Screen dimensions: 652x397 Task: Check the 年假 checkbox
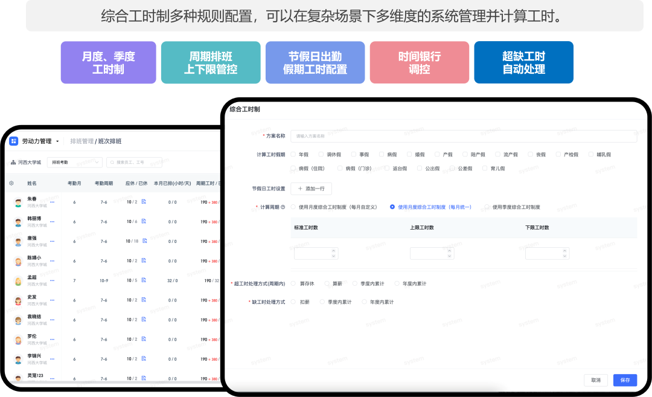293,155
